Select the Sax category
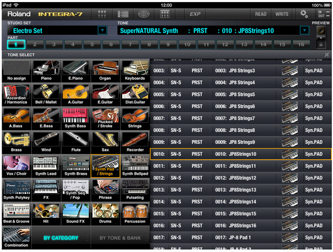 tap(105, 142)
